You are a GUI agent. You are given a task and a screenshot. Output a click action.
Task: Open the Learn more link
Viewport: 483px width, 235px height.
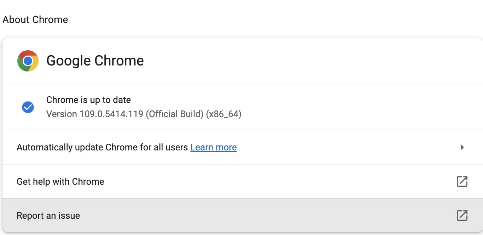(213, 147)
